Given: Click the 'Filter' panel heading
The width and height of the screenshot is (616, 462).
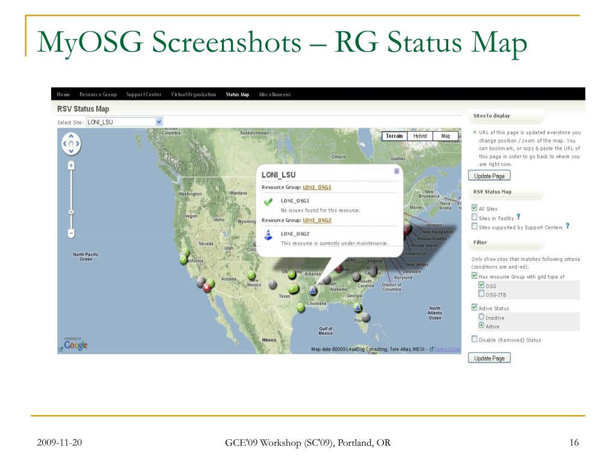Looking at the screenshot, I should [x=480, y=242].
